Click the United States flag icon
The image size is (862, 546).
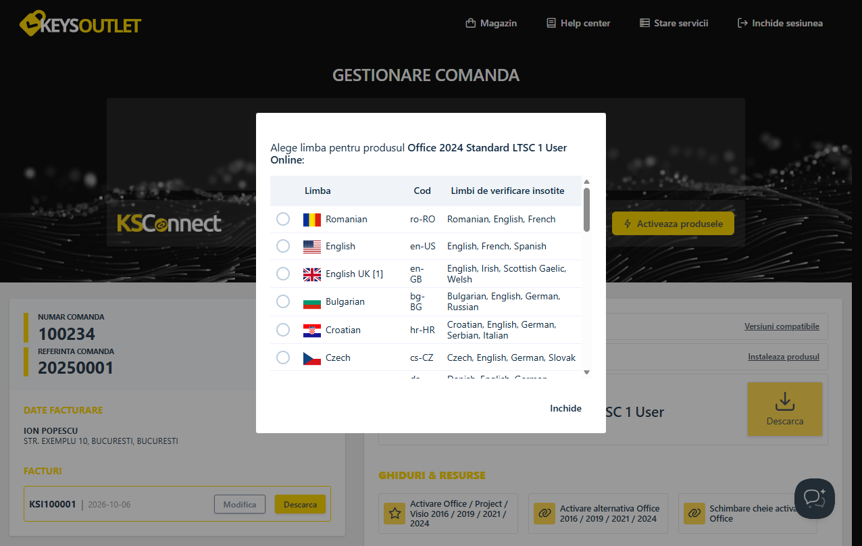[x=312, y=247]
